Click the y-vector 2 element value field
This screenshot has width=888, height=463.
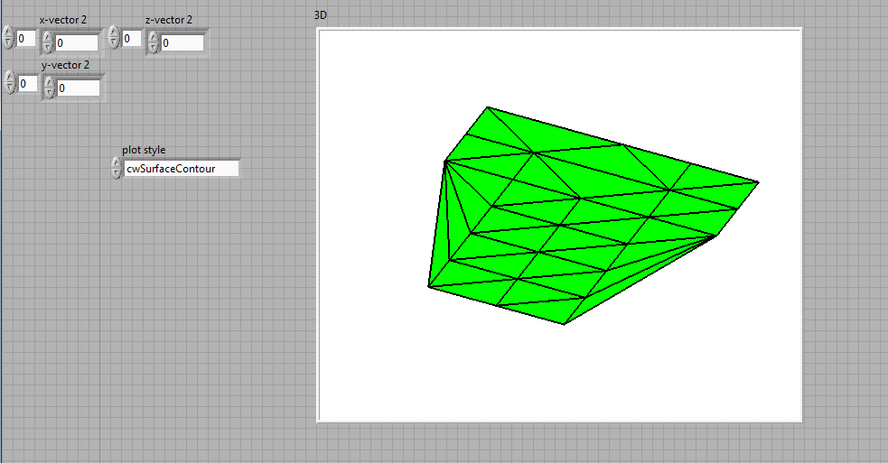point(79,88)
